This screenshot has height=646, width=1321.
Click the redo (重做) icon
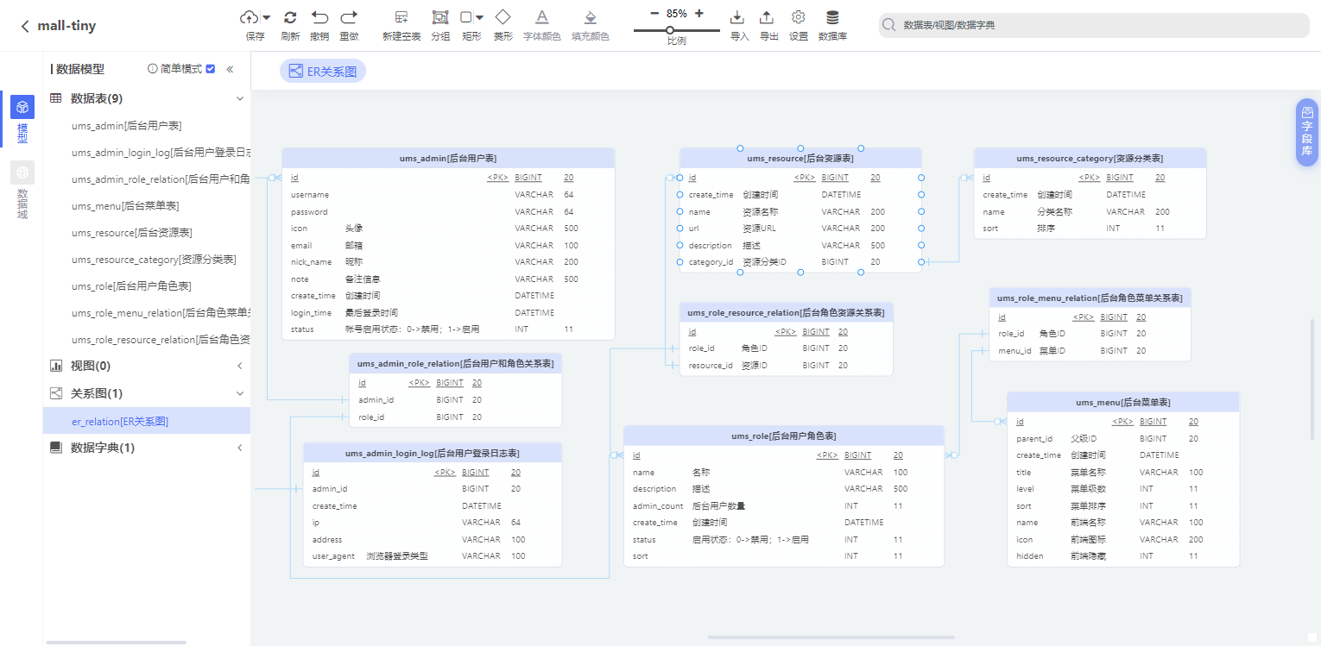[349, 18]
